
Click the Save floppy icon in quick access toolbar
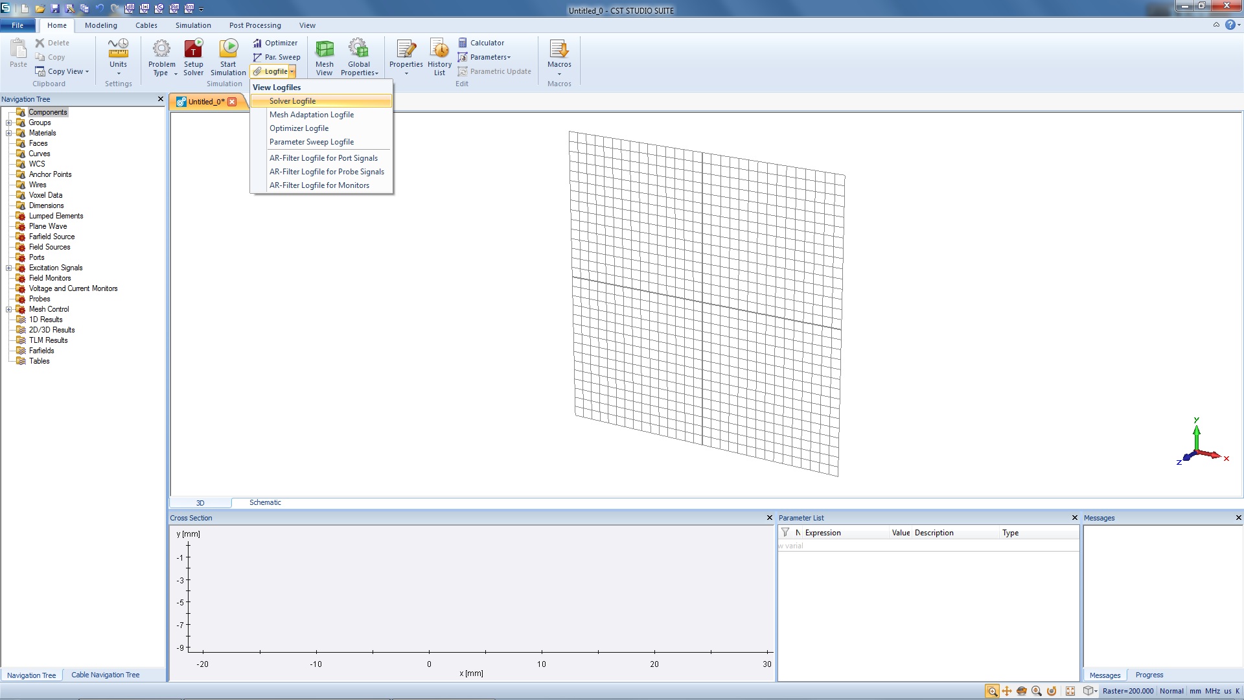click(55, 8)
